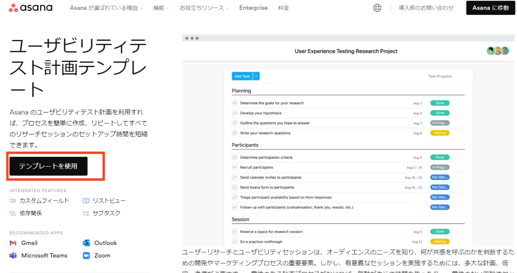The width and height of the screenshot is (517, 273).
Task: Click the Follow-up with participants task
Action: pyautogui.click(x=297, y=207)
